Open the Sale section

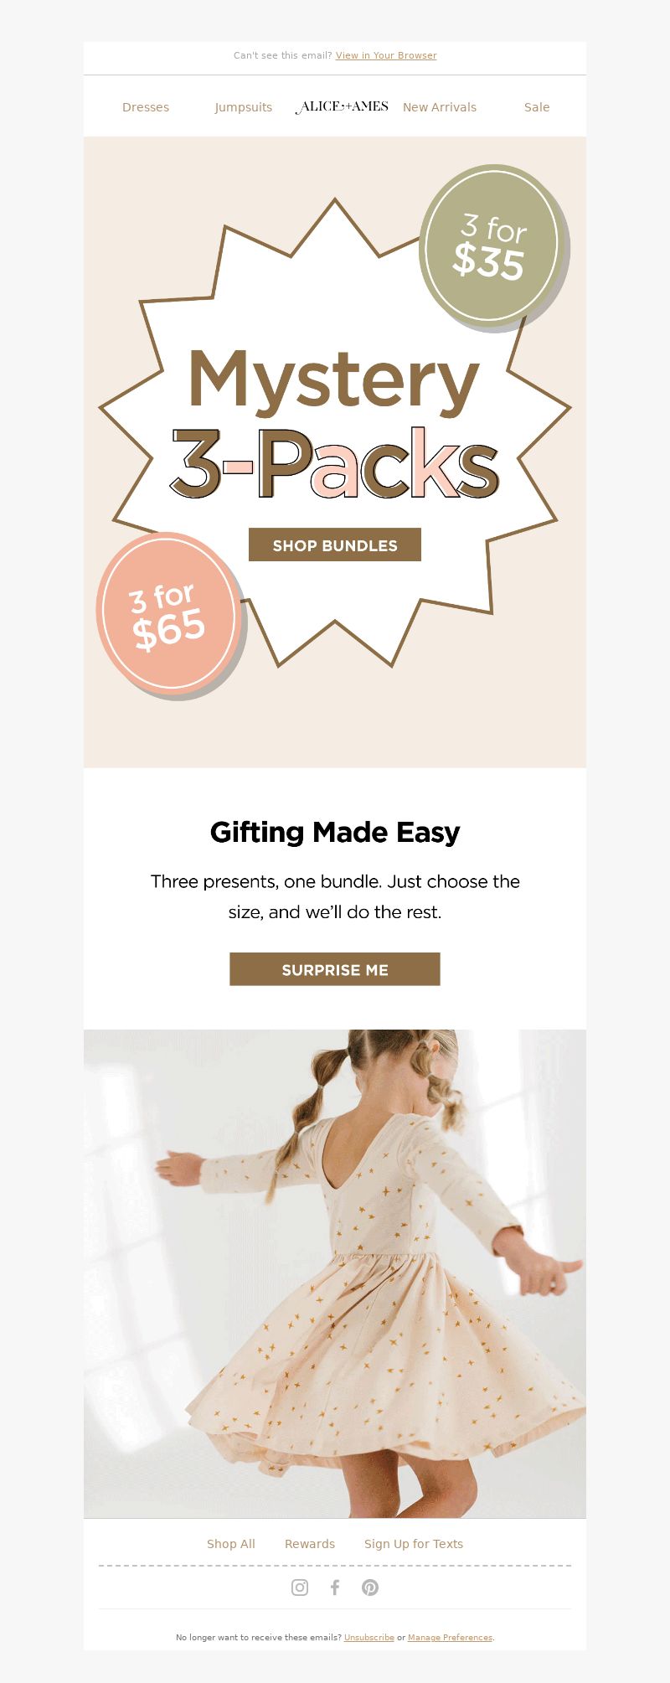537,107
